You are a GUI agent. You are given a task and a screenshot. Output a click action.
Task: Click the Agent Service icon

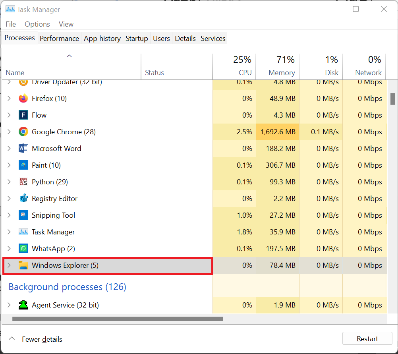pos(23,305)
